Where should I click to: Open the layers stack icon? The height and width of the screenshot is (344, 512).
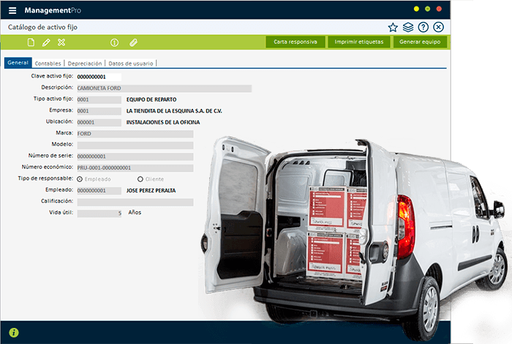tap(408, 27)
